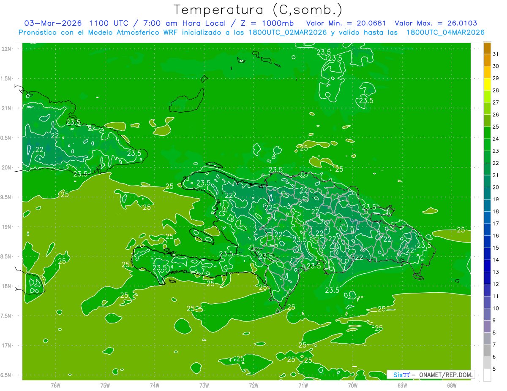The image size is (507, 391).
Task: Click the gray swatch between 6 and 7
Action: pos(487,351)
